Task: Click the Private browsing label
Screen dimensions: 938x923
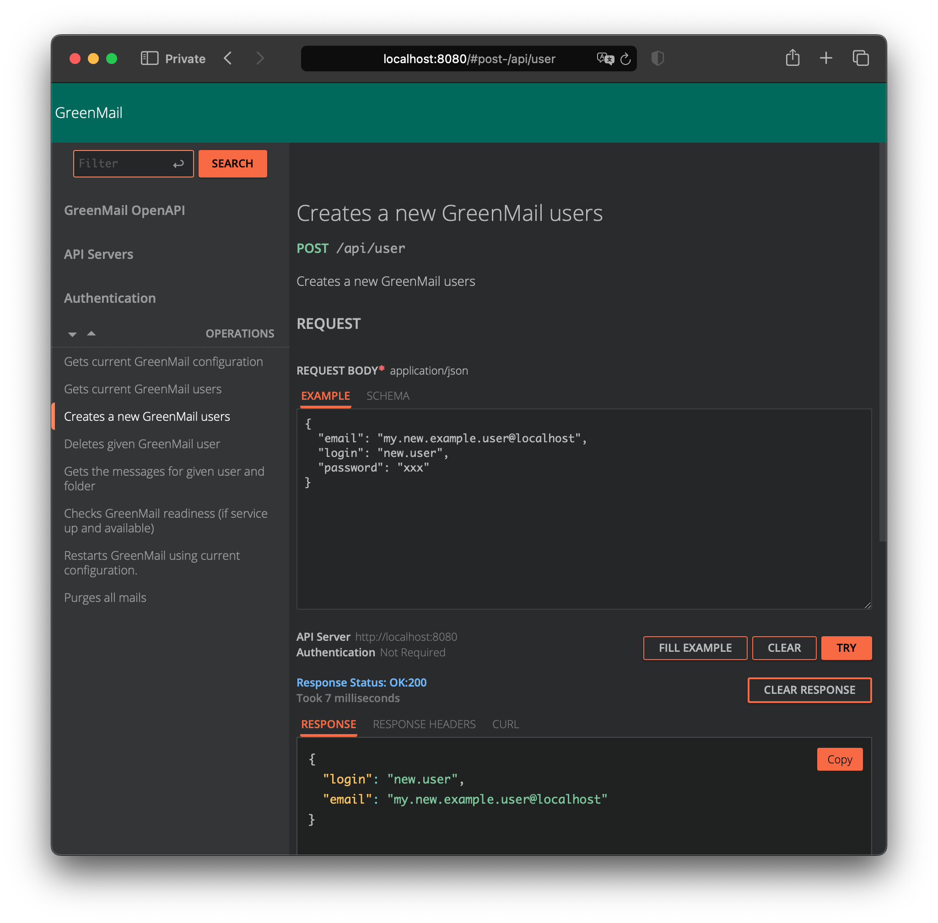Action: pos(185,59)
